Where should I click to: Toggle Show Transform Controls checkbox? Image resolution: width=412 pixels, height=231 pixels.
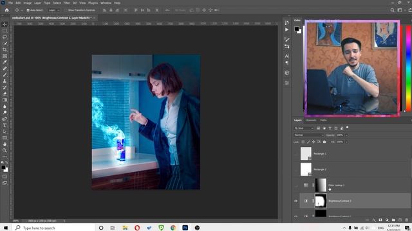[x=66, y=10]
